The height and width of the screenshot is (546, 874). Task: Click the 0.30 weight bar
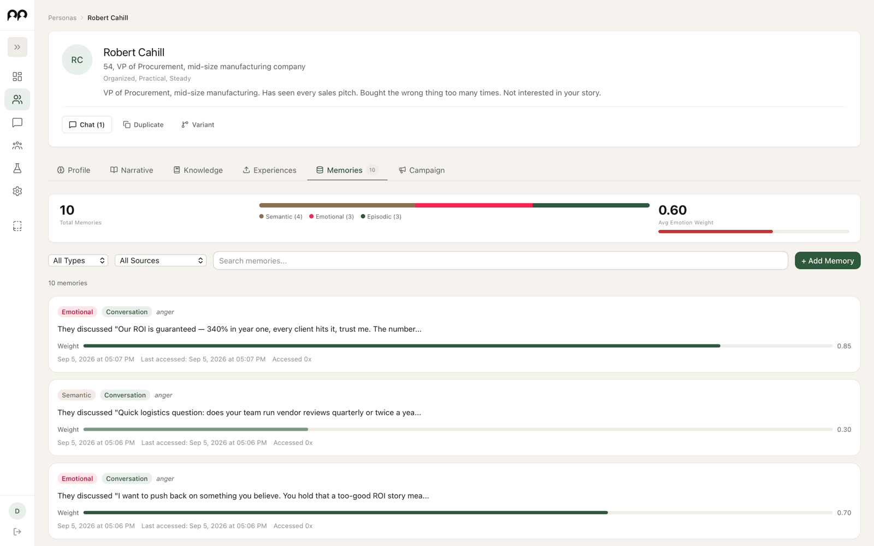point(458,430)
